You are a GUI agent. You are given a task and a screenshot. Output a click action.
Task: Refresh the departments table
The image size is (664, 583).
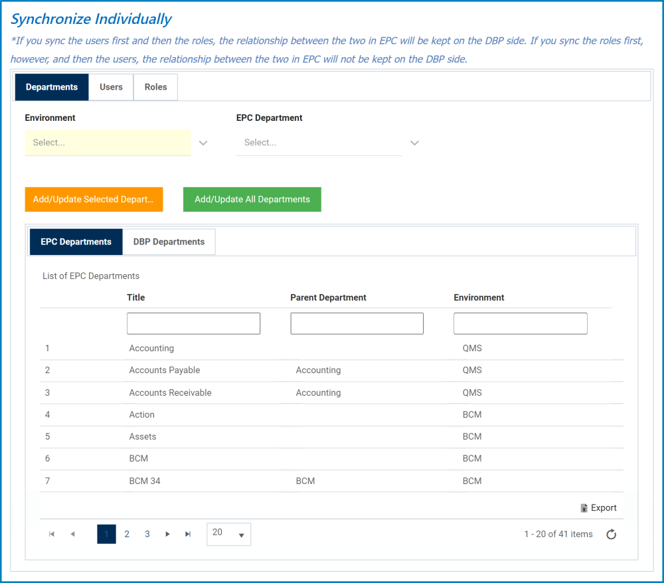click(x=611, y=534)
